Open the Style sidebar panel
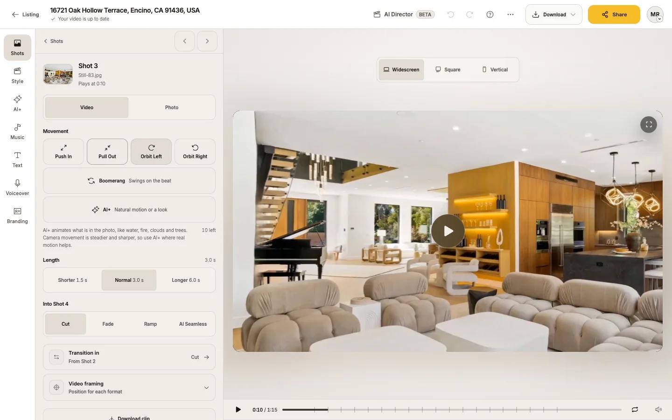Image resolution: width=672 pixels, height=420 pixels. point(17,76)
